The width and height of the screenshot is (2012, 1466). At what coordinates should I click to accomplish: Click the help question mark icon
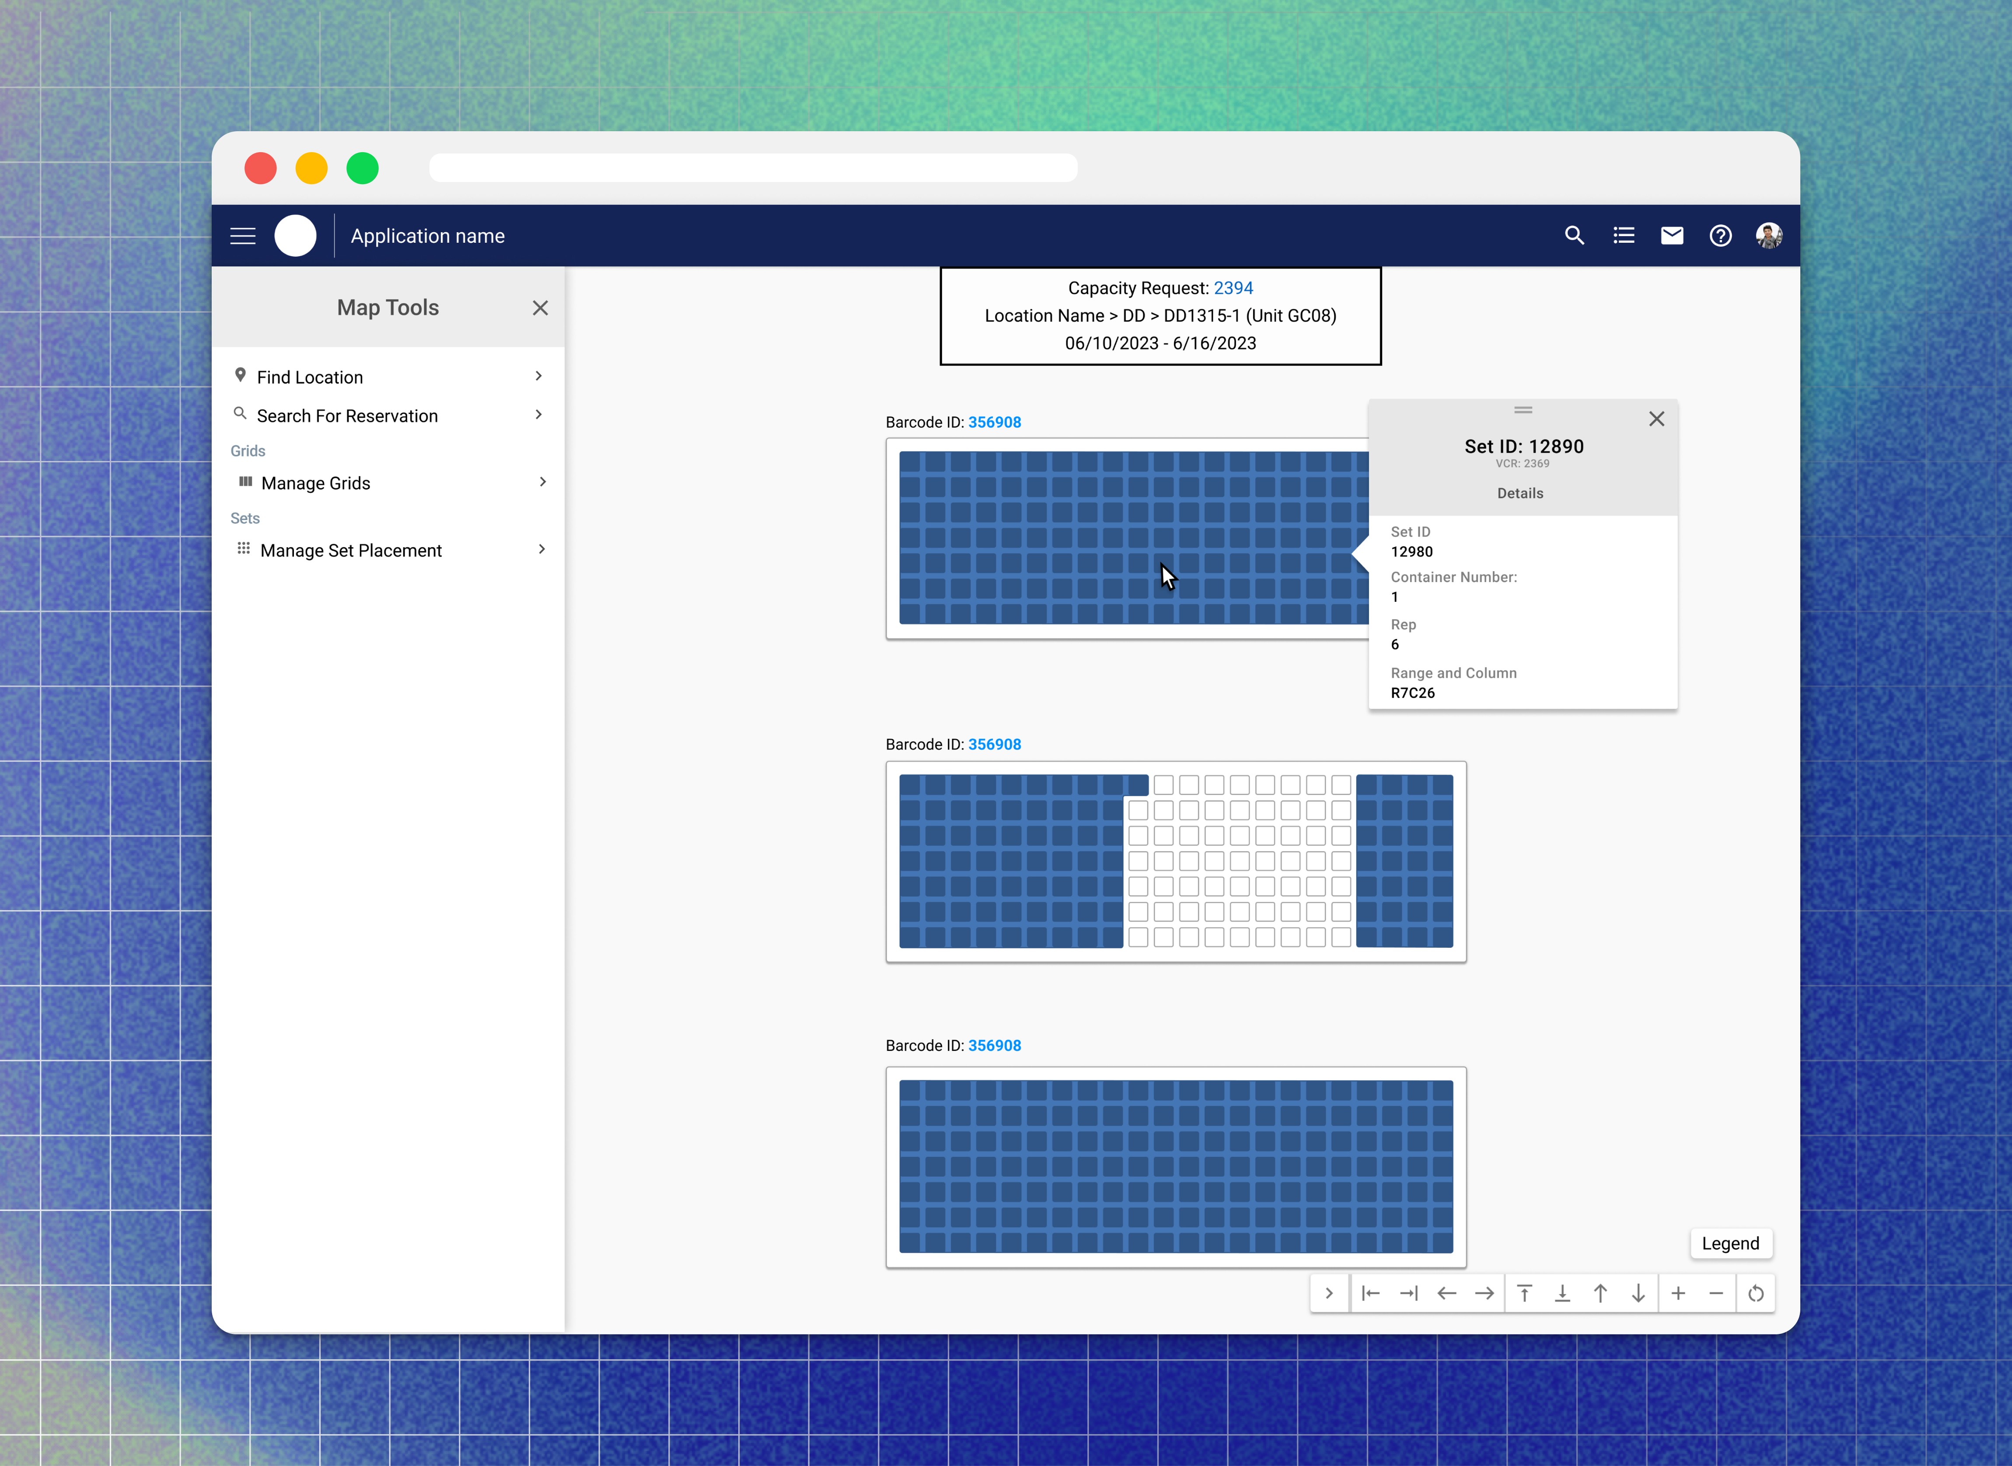coord(1720,236)
